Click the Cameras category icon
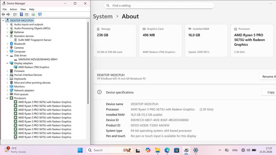The width and height of the screenshot is (276, 155). pyautogui.click(x=11, y=47)
